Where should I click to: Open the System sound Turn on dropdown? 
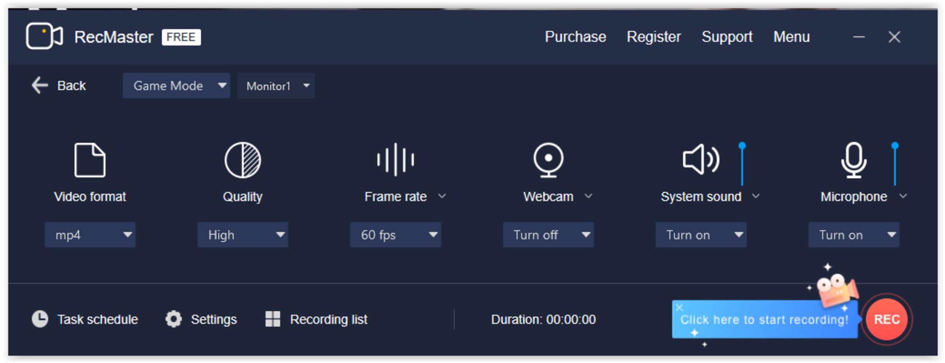(701, 235)
